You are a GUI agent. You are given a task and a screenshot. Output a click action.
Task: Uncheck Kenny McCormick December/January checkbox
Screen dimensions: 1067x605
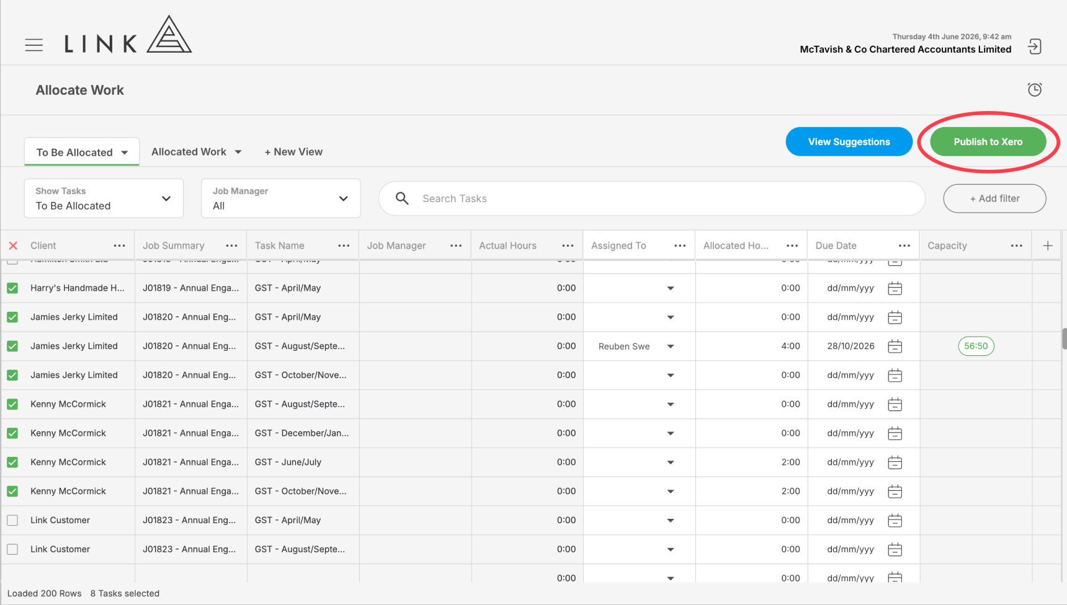click(12, 433)
